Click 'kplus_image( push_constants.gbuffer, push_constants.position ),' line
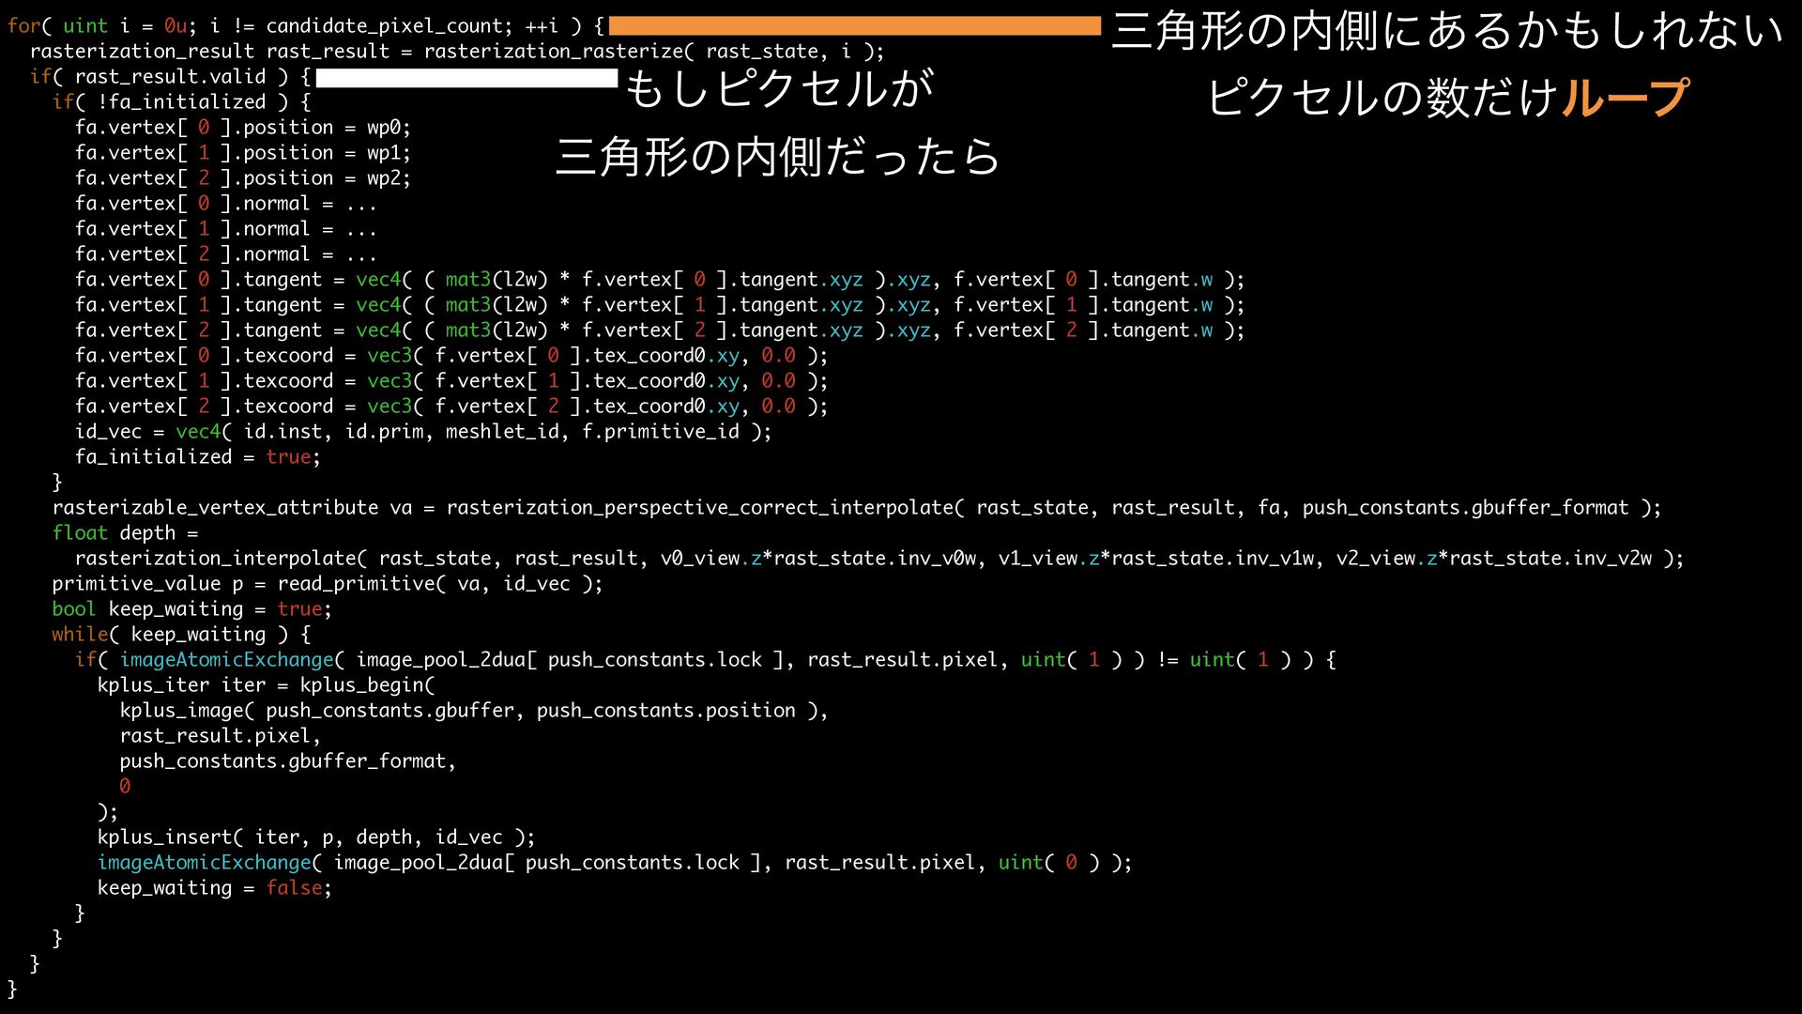This screenshot has height=1014, width=1802. point(474,711)
